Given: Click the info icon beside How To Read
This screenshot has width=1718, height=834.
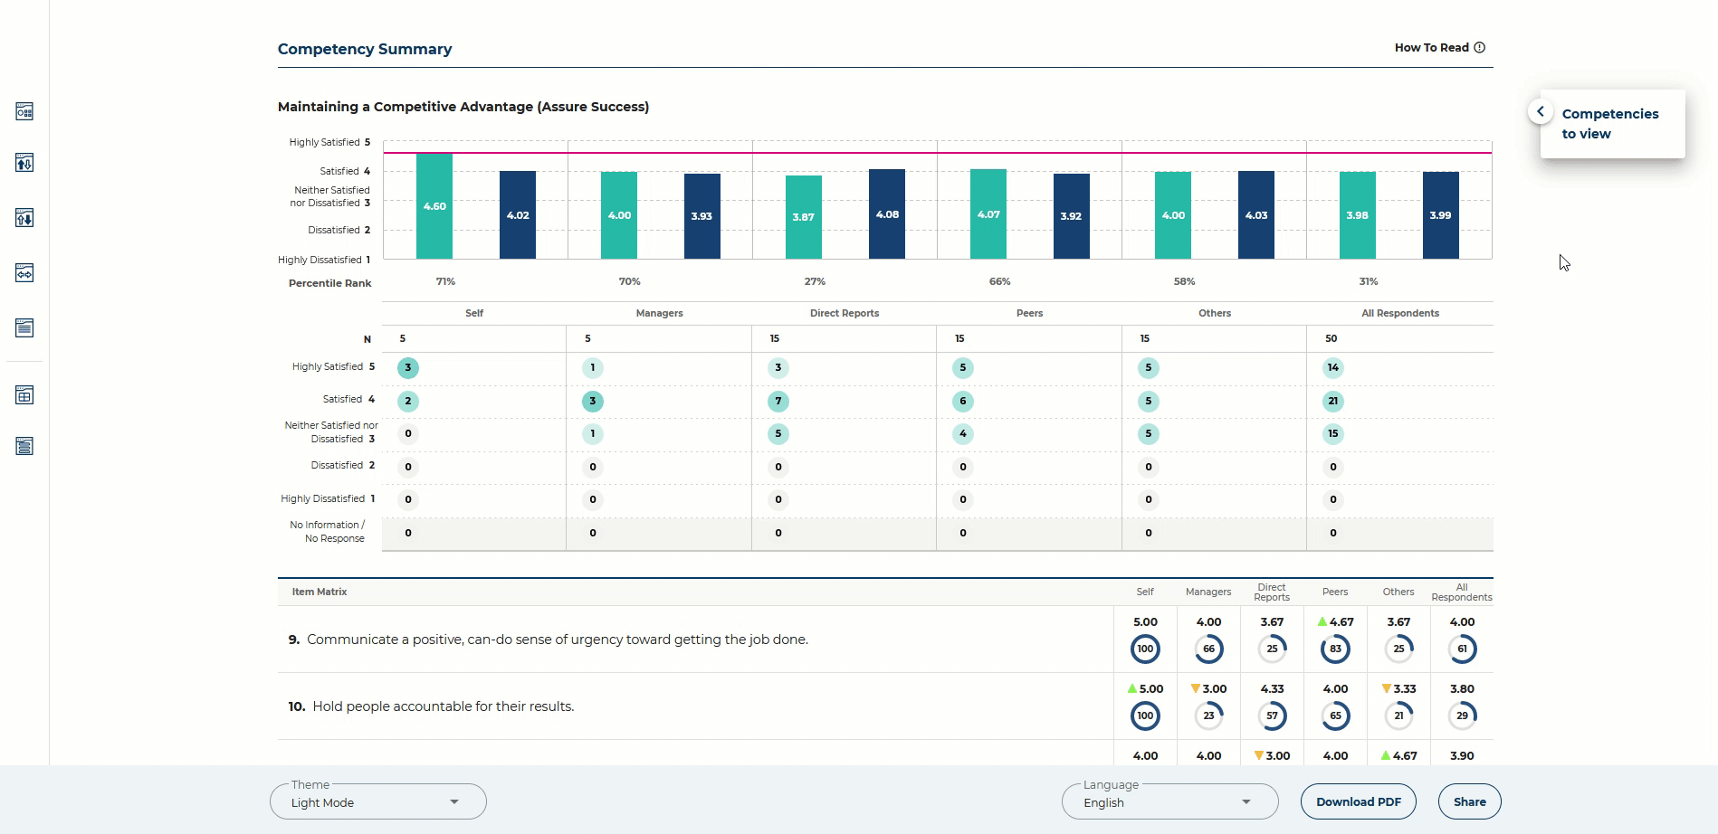Looking at the screenshot, I should (1479, 48).
